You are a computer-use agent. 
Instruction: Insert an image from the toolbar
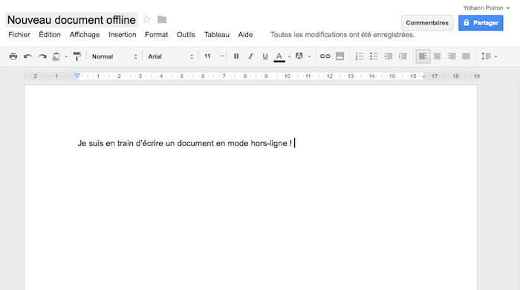coord(339,56)
